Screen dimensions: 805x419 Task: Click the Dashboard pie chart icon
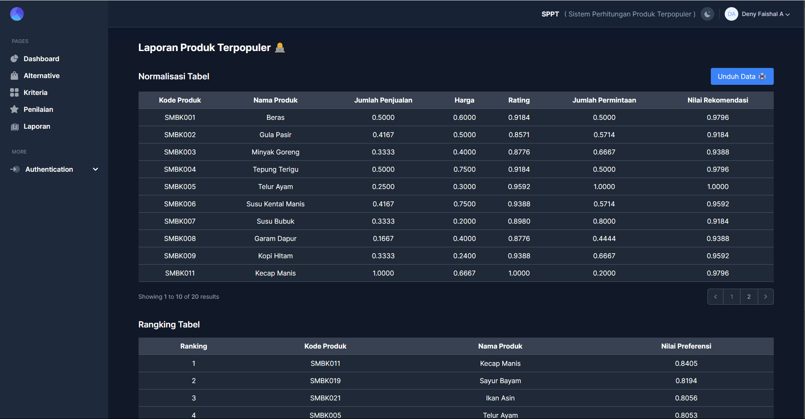click(x=14, y=59)
